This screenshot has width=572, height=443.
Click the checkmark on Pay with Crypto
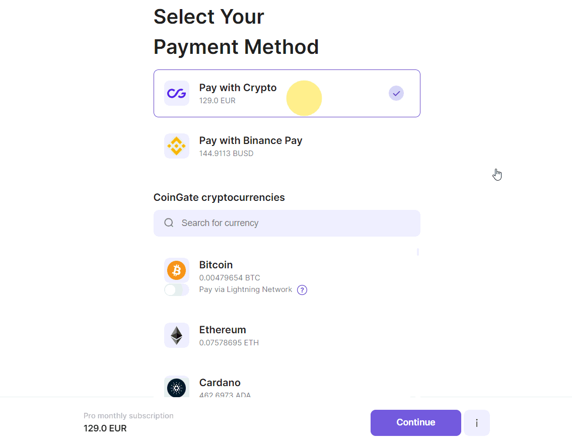pos(396,93)
